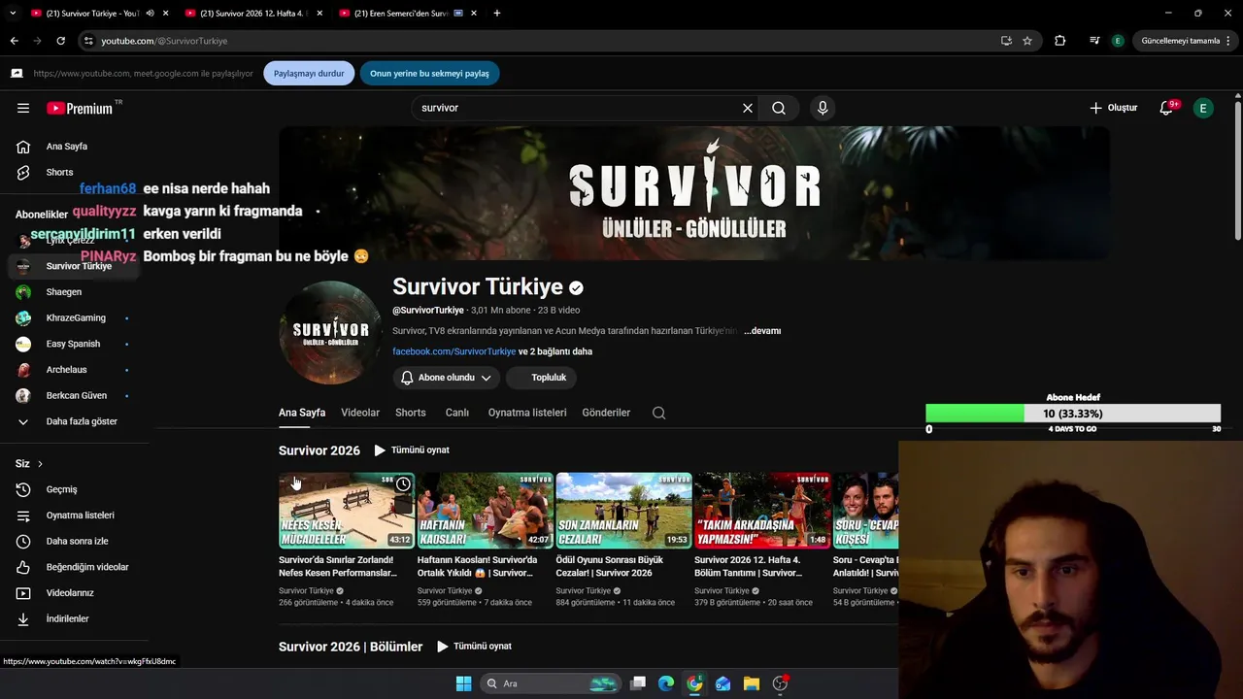Switch to the Canlı tab
Image resolution: width=1243 pixels, height=699 pixels.
tap(457, 413)
